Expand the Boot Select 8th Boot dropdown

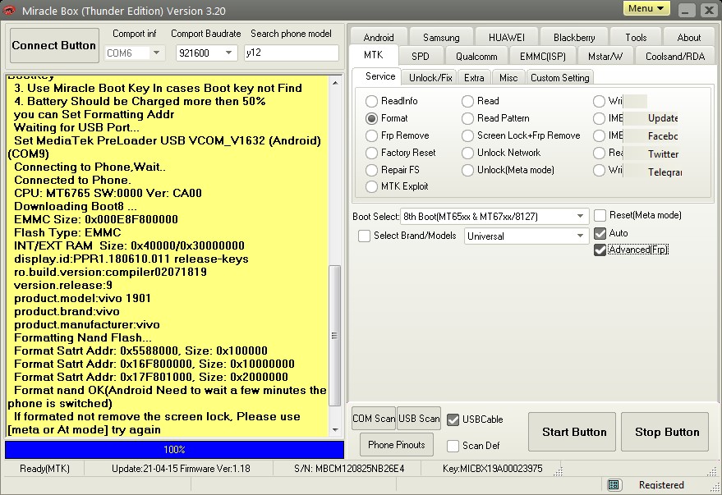[x=580, y=216]
